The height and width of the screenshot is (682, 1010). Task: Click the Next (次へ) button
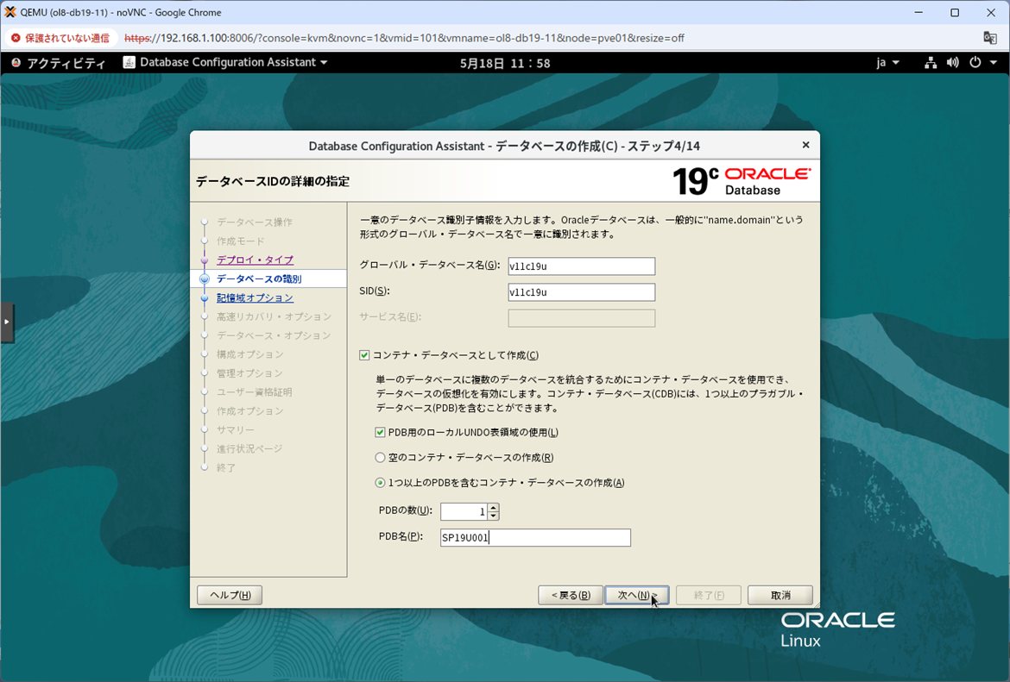[636, 595]
